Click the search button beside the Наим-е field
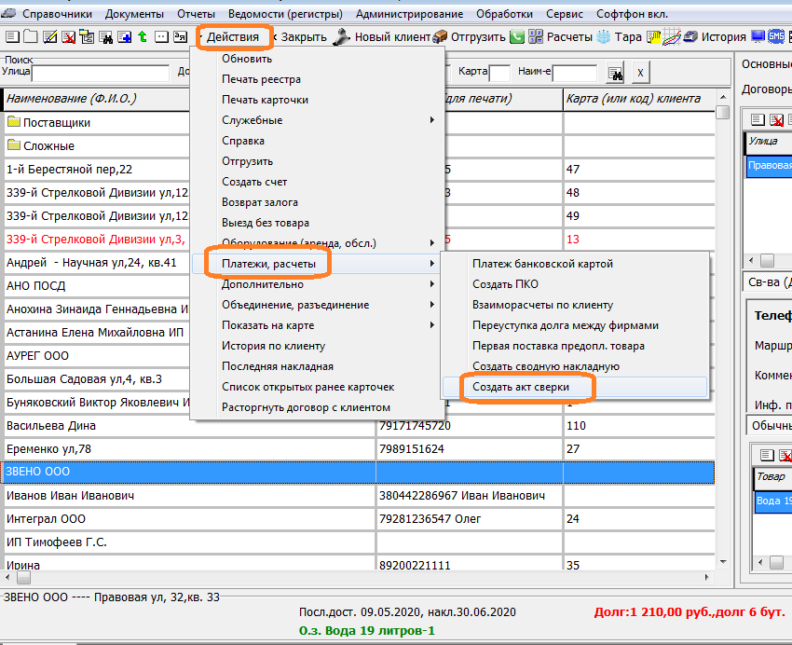792x645 pixels. coord(615,73)
